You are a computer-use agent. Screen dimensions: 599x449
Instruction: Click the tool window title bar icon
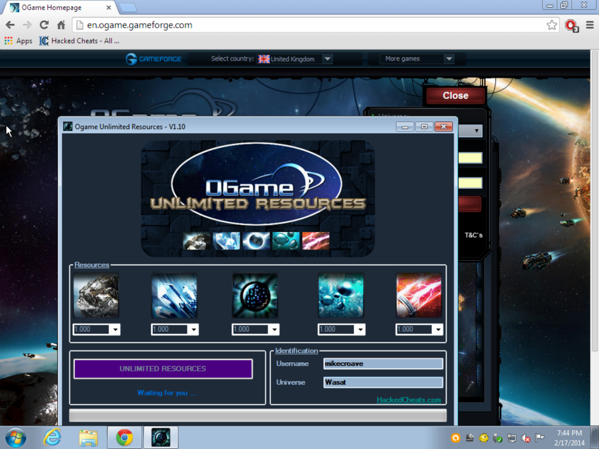pyautogui.click(x=67, y=127)
